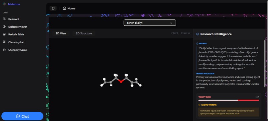Click the Chemistry Lab test tube icon
The width and height of the screenshot is (268, 121).
point(4,42)
